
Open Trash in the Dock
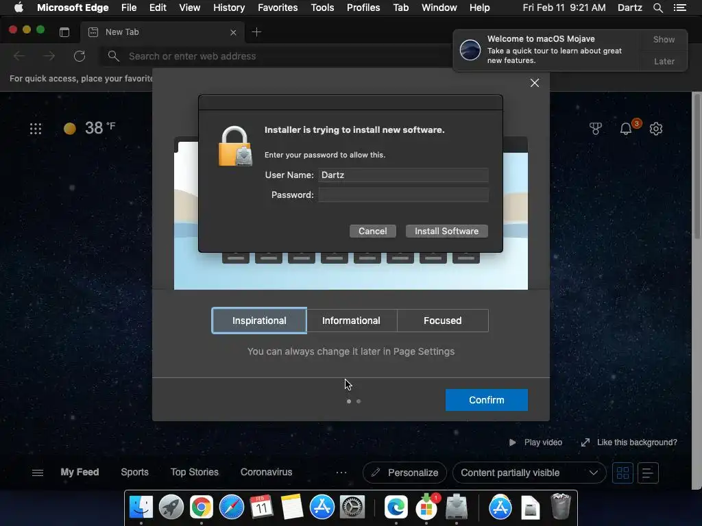point(561,506)
